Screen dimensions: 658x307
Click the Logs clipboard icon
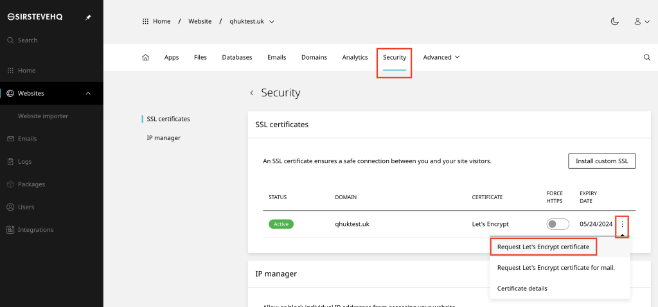[10, 161]
